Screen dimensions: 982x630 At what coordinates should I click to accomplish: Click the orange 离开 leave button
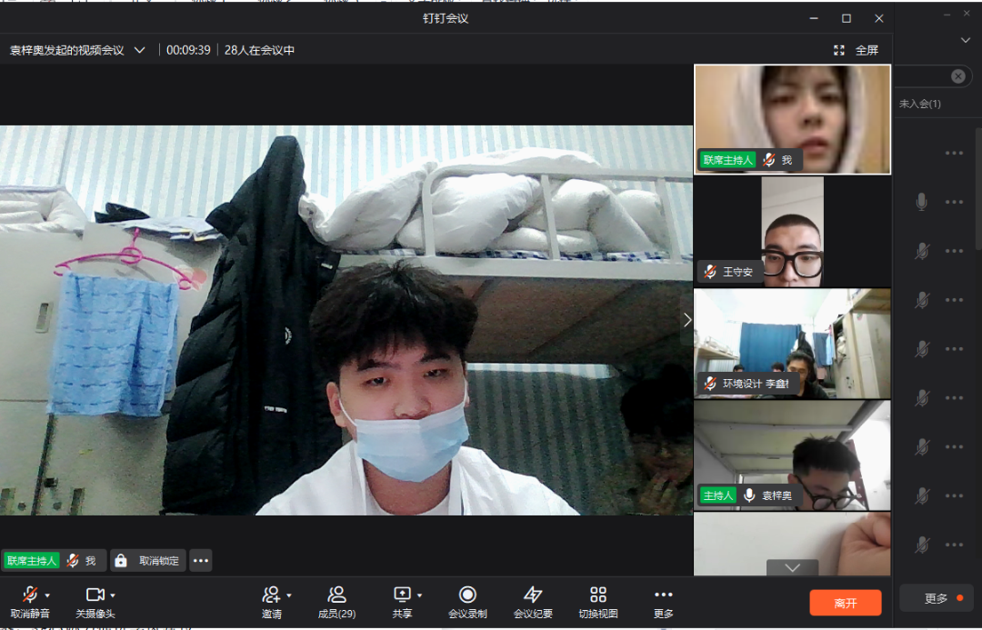pos(846,603)
